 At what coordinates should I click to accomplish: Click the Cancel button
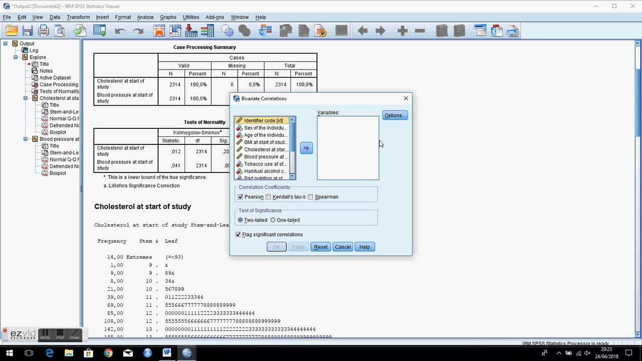(x=343, y=247)
